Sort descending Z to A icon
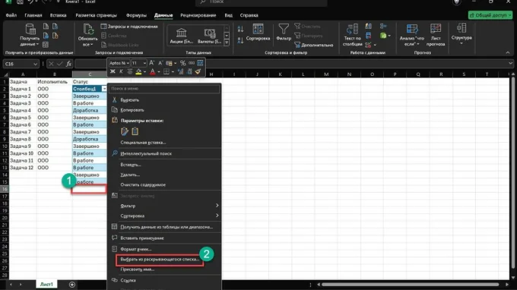Image resolution: width=517 pixels, height=290 pixels. 240,40
